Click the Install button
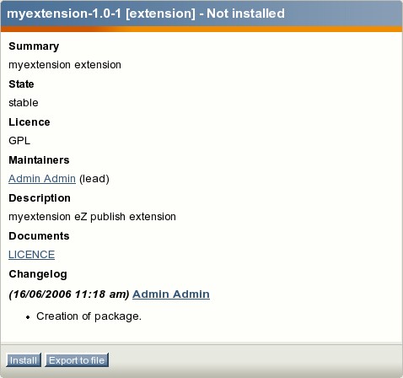403x378 pixels. (x=24, y=360)
